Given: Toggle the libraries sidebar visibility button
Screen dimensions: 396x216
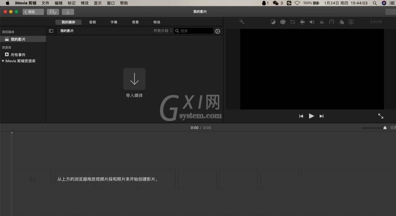Looking at the screenshot, I should pyautogui.click(x=51, y=31).
